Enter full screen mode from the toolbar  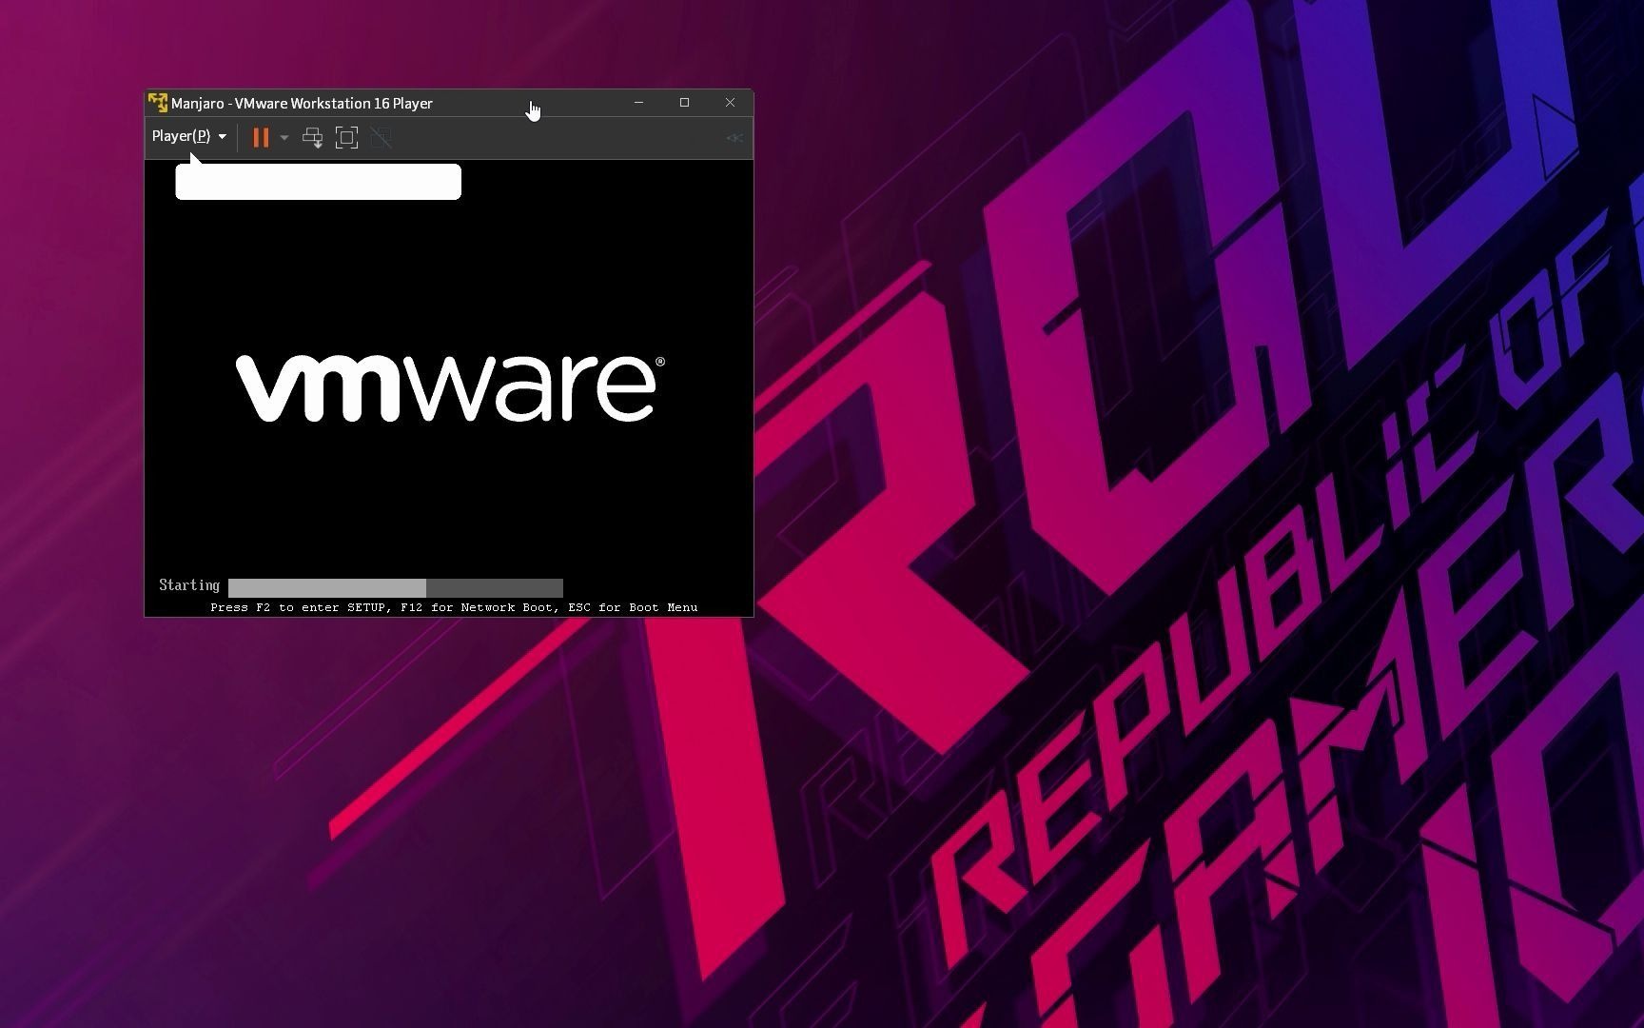pyautogui.click(x=345, y=137)
